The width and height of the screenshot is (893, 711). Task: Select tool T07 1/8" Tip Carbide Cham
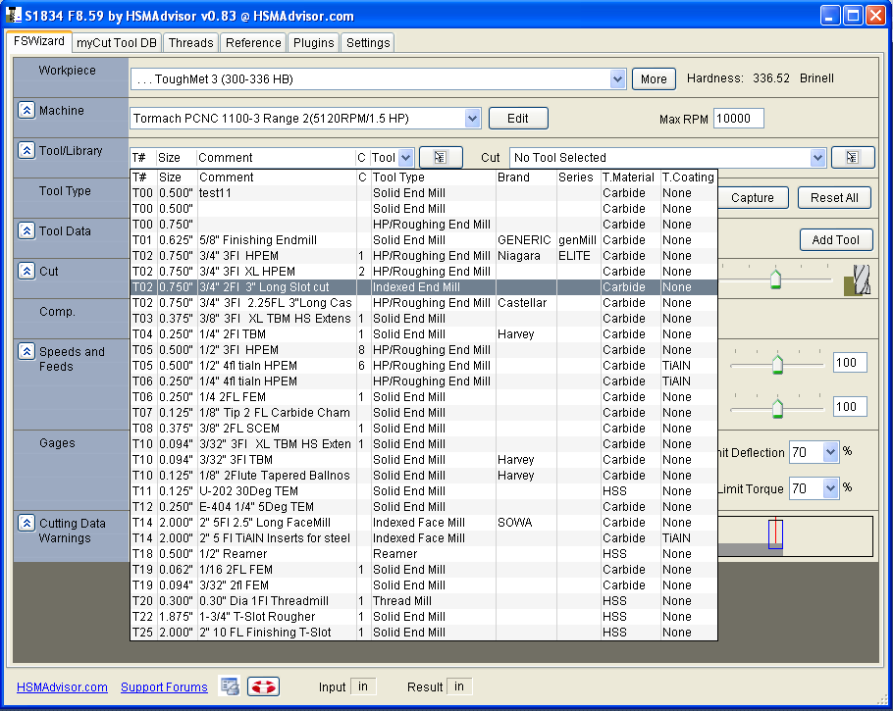pos(423,413)
